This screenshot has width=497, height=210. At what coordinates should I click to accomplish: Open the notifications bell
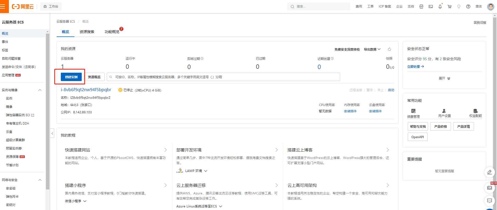440,7
